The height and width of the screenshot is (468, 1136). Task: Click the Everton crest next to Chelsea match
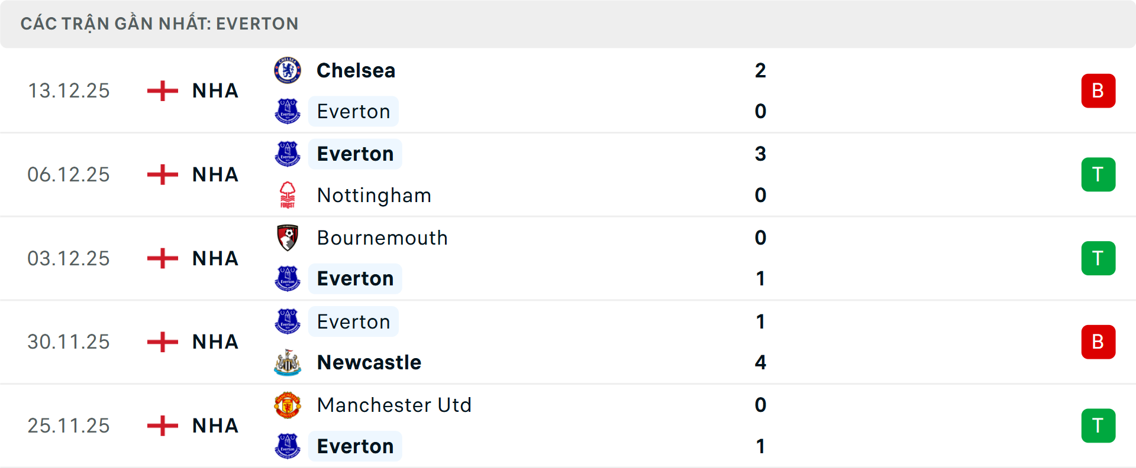pyautogui.click(x=288, y=111)
